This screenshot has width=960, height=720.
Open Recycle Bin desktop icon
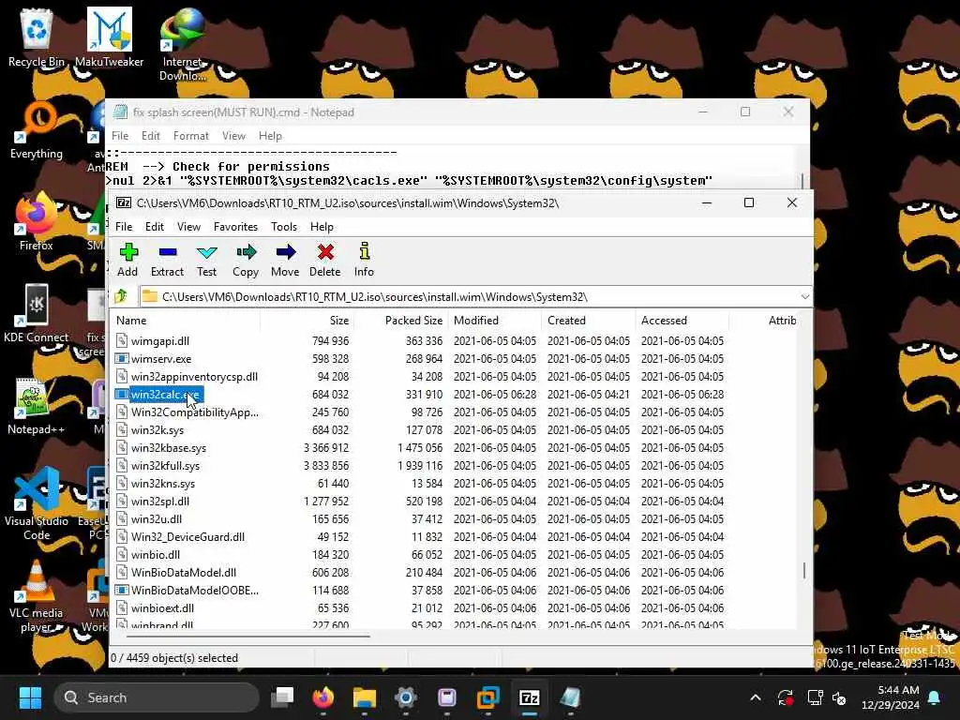(x=37, y=37)
